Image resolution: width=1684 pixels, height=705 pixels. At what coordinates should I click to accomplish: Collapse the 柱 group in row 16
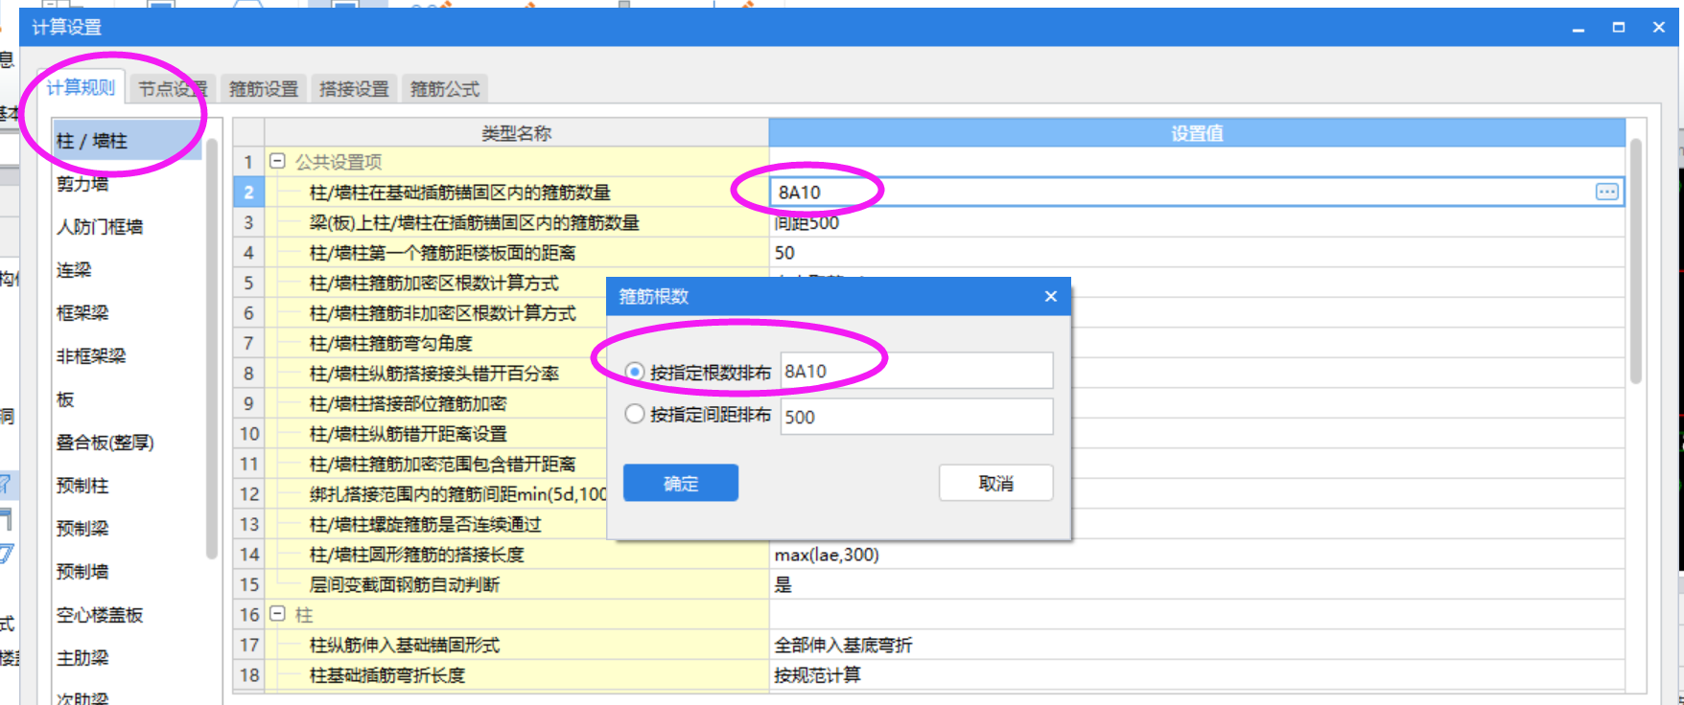coord(277,614)
